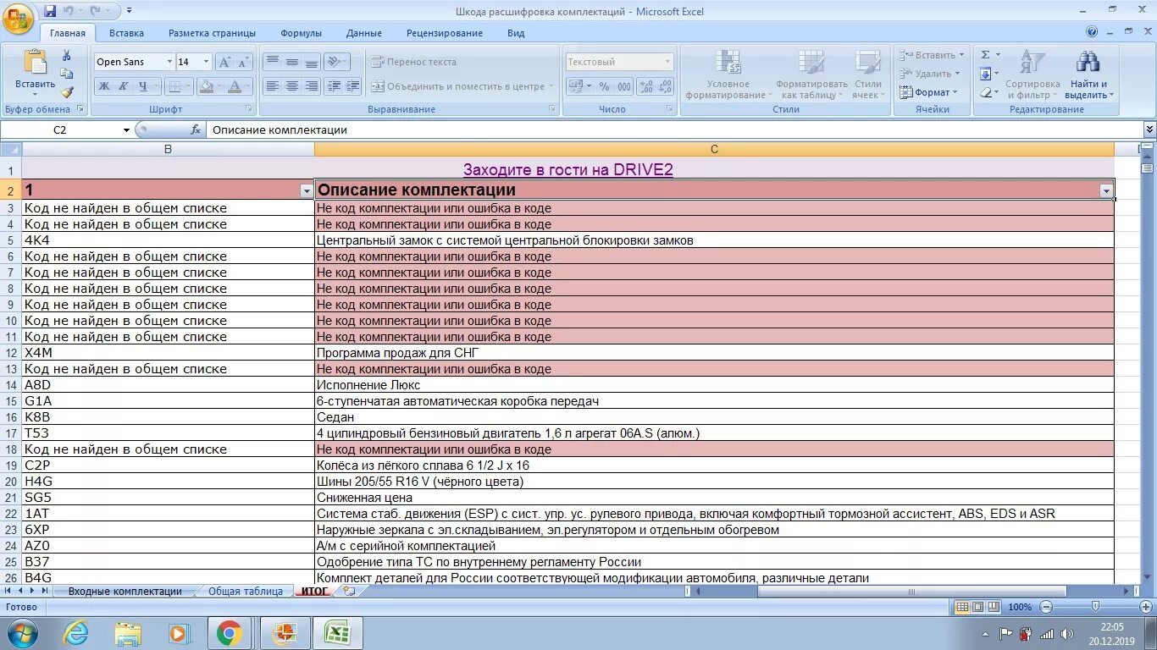
Task: Click the zoom slider handle
Action: [x=1095, y=607]
